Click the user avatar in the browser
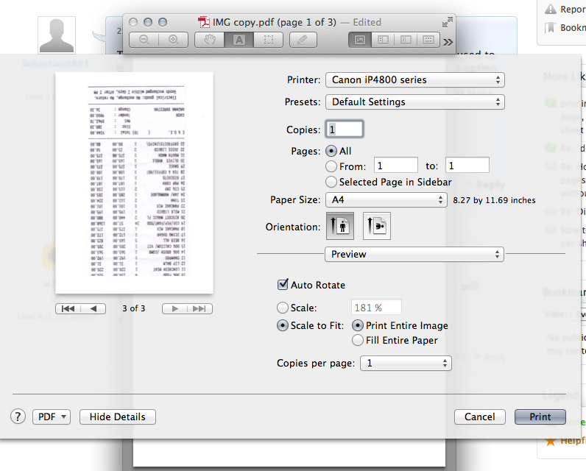The image size is (586, 471). [57, 35]
